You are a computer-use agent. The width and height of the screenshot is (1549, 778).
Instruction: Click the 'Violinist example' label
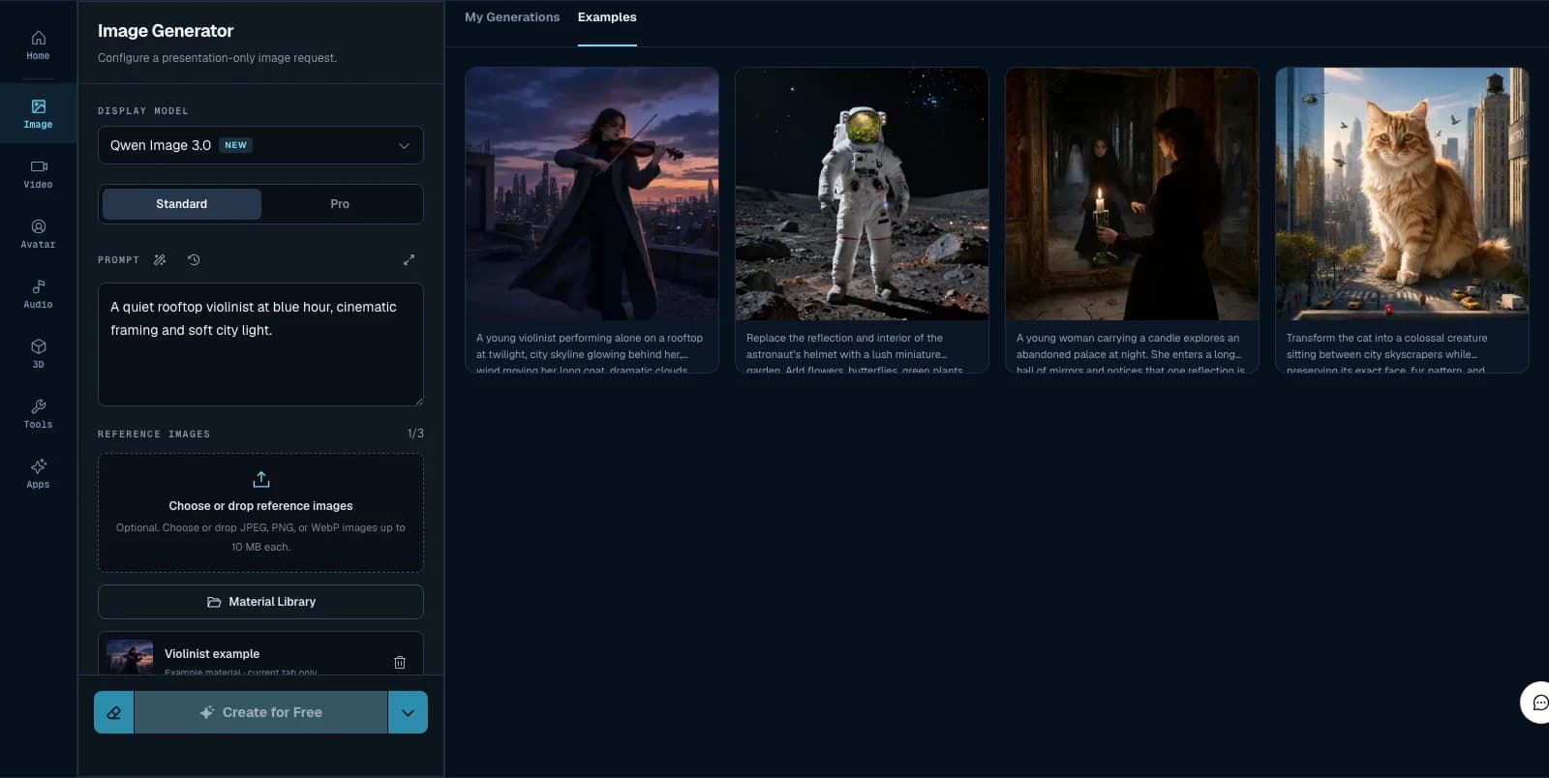click(x=212, y=654)
